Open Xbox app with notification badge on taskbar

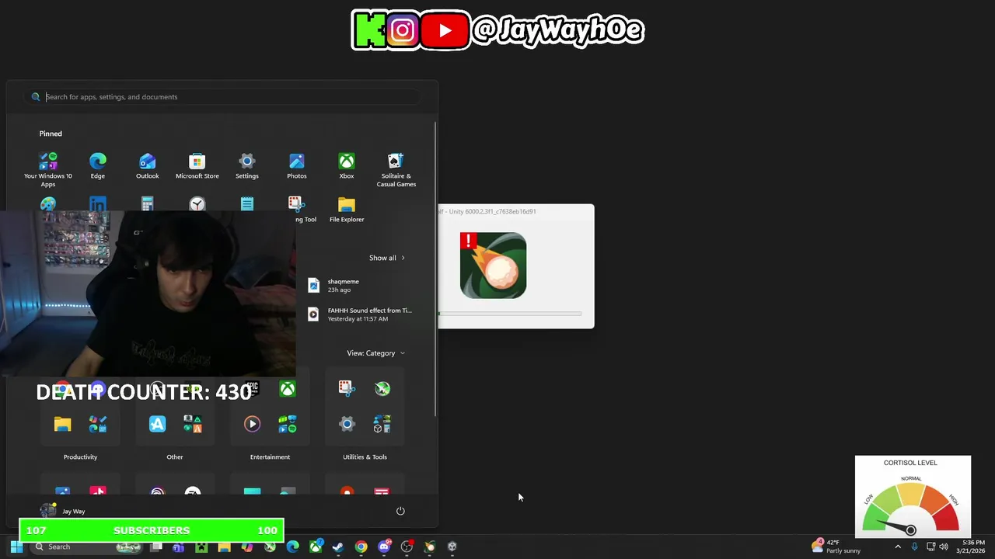(x=316, y=547)
